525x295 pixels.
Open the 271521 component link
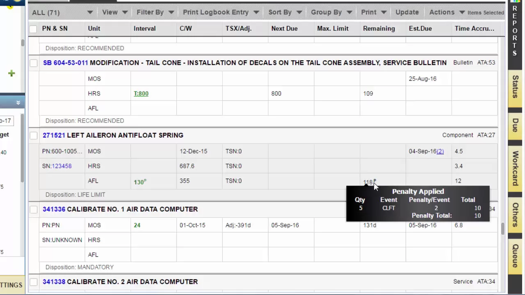54,135
